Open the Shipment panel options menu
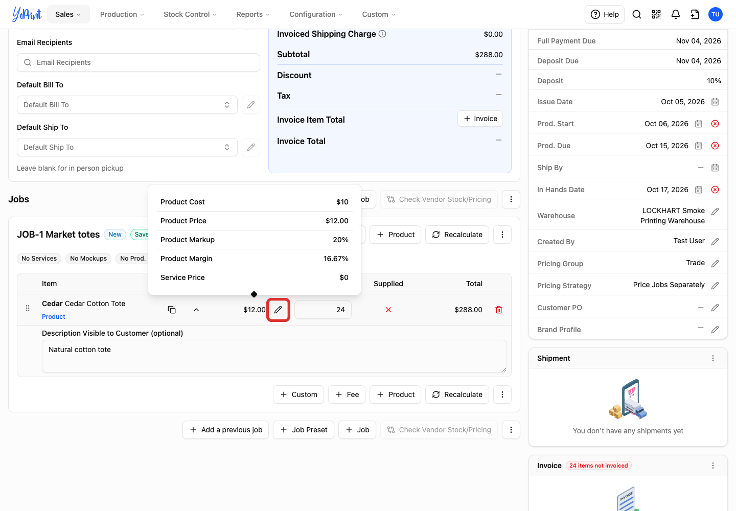The height and width of the screenshot is (511, 736). [x=713, y=358]
